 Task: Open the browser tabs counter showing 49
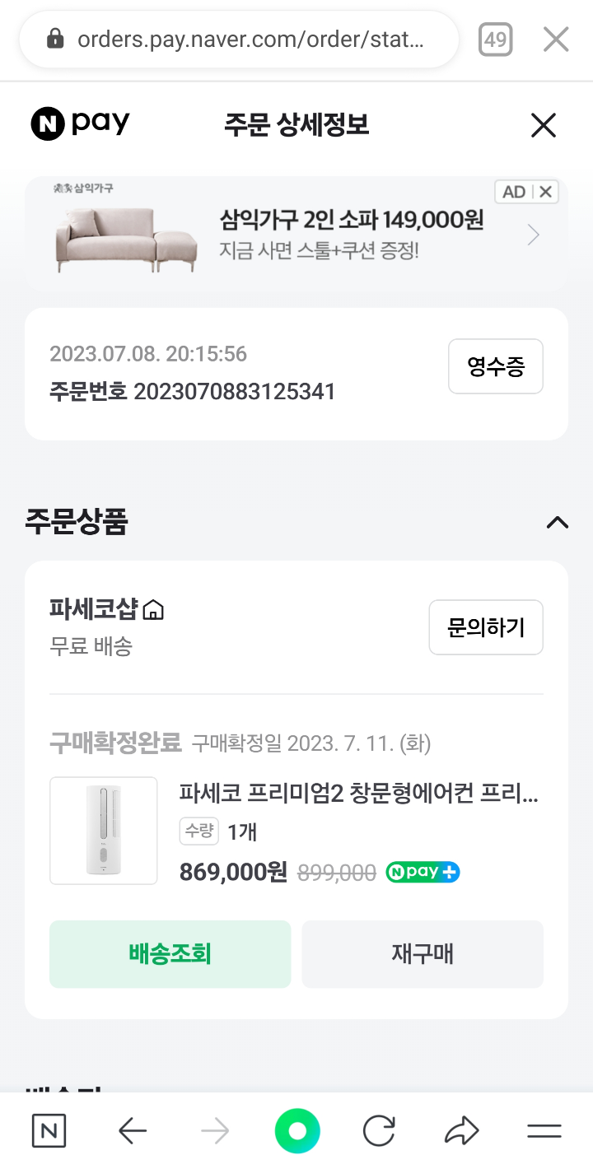tap(496, 40)
